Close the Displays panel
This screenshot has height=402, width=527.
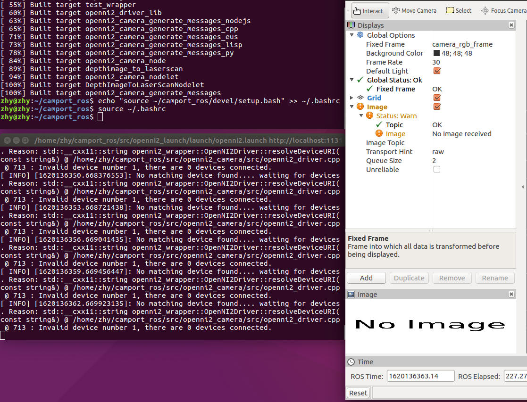(x=511, y=25)
